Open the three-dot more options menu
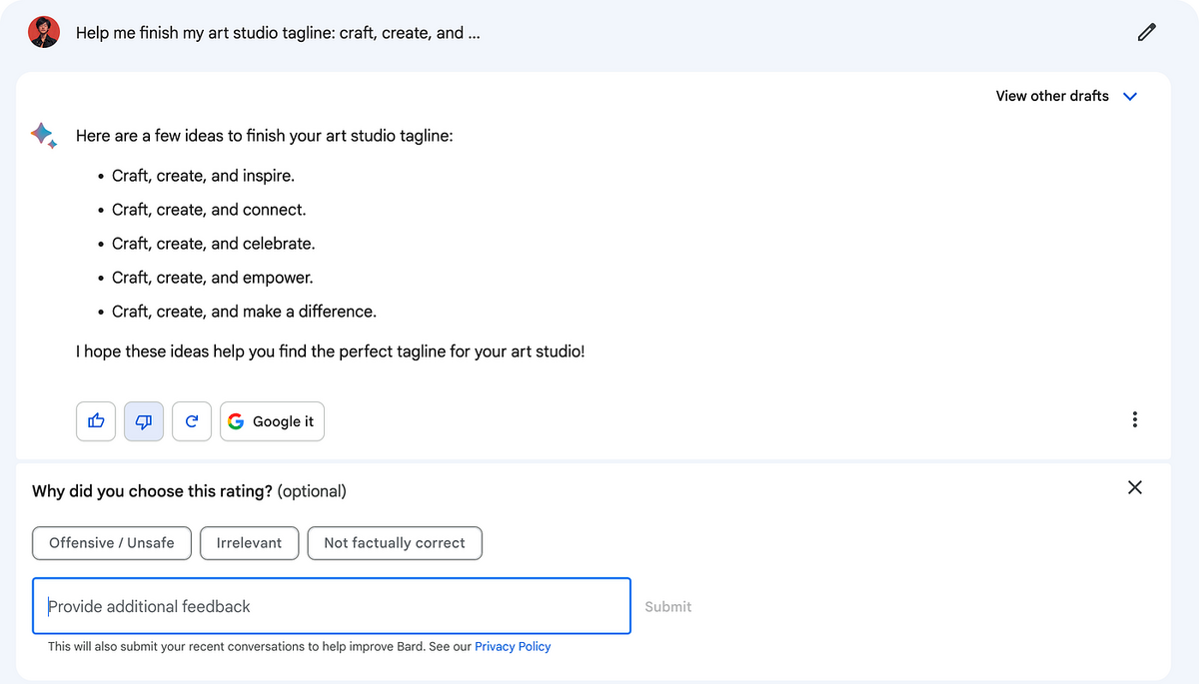Viewport: 1199px width, 684px height. pyautogui.click(x=1134, y=419)
